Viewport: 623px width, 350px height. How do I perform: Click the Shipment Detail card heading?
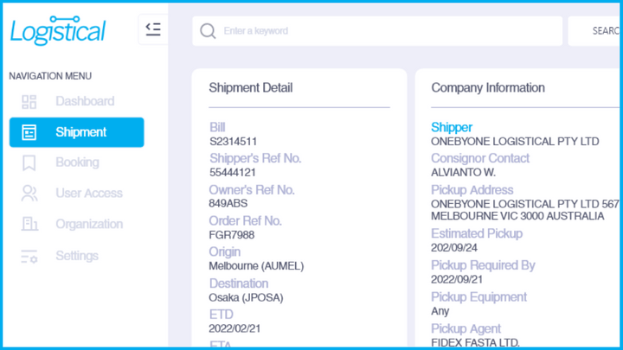(x=251, y=88)
